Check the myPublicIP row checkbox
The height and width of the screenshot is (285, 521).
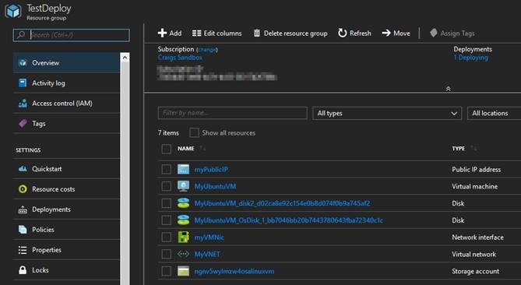coord(166,169)
